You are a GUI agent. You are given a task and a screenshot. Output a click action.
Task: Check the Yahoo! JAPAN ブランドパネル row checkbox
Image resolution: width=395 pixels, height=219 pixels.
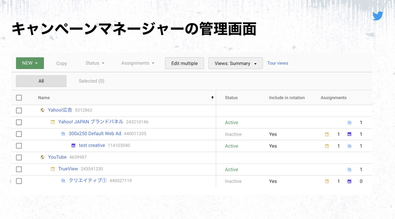(x=19, y=122)
